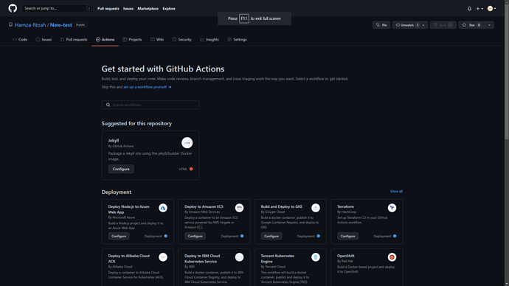Click Issues in top navigation

128,9
